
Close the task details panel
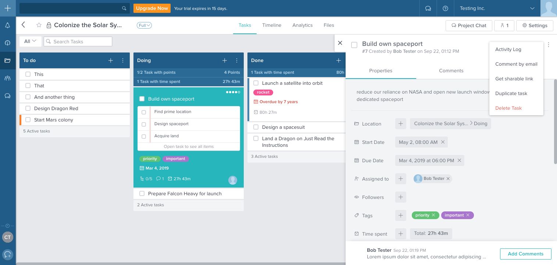[340, 43]
